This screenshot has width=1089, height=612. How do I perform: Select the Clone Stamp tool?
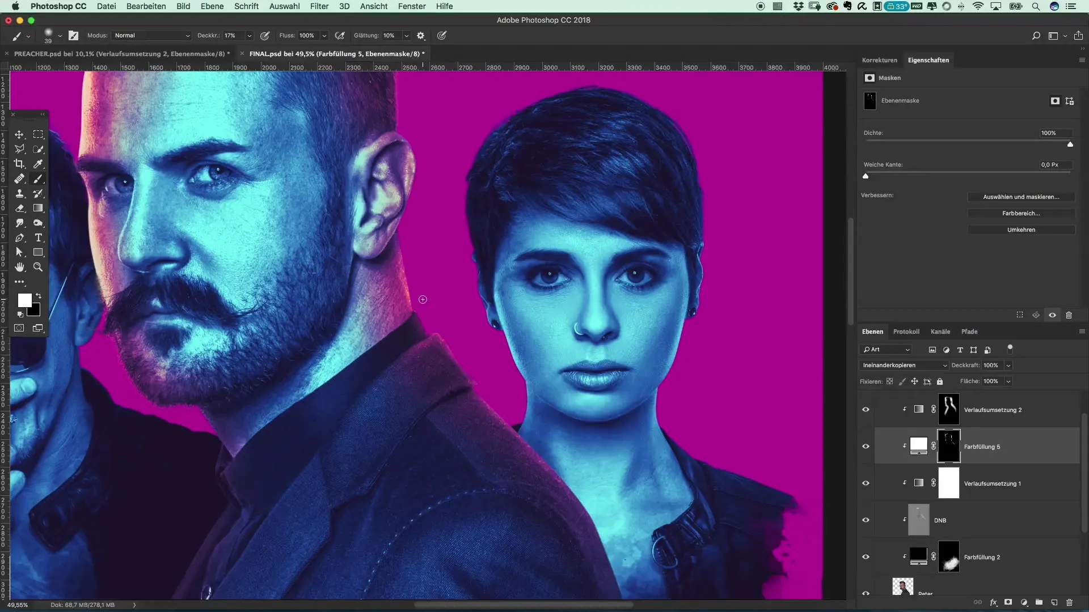pos(19,193)
